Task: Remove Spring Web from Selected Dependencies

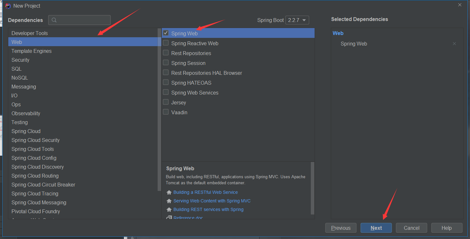Action: point(454,44)
